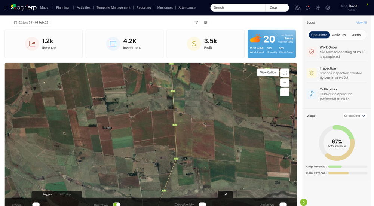Click the agrierp logo

point(24,7)
